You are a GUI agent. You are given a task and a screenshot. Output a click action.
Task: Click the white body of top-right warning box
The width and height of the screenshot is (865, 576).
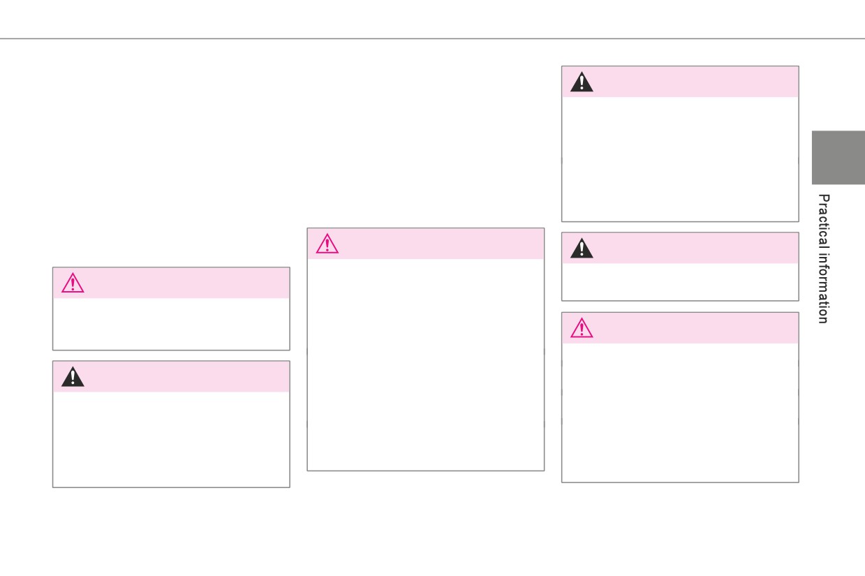680,159
